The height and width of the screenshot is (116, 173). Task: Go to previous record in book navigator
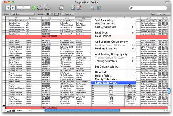point(8,8)
